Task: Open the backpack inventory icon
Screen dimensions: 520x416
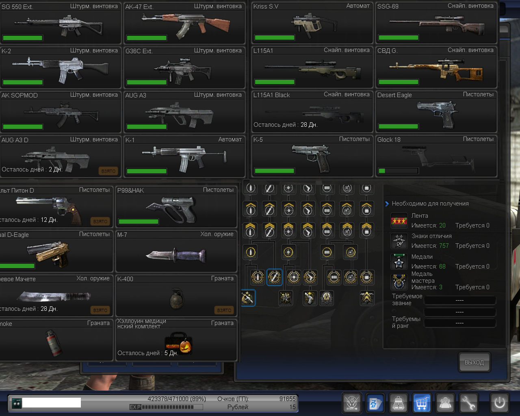Action: click(x=399, y=403)
